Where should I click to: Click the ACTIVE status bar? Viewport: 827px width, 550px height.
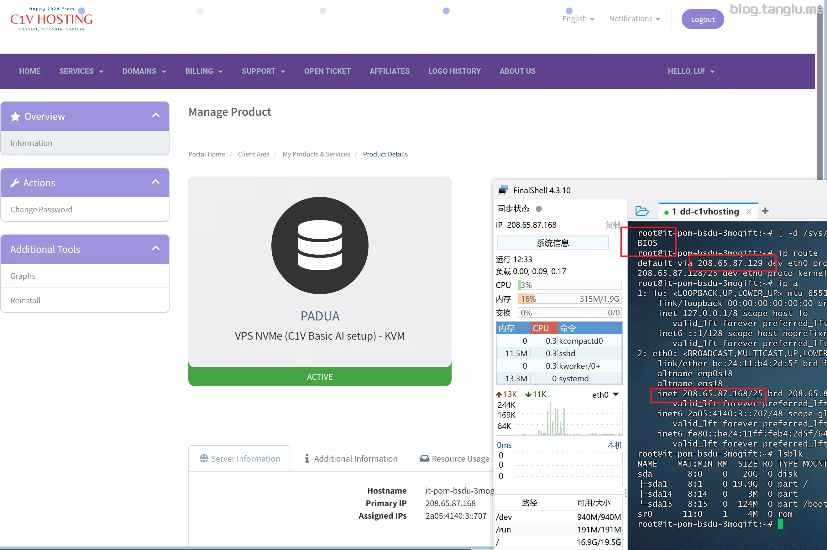point(320,377)
